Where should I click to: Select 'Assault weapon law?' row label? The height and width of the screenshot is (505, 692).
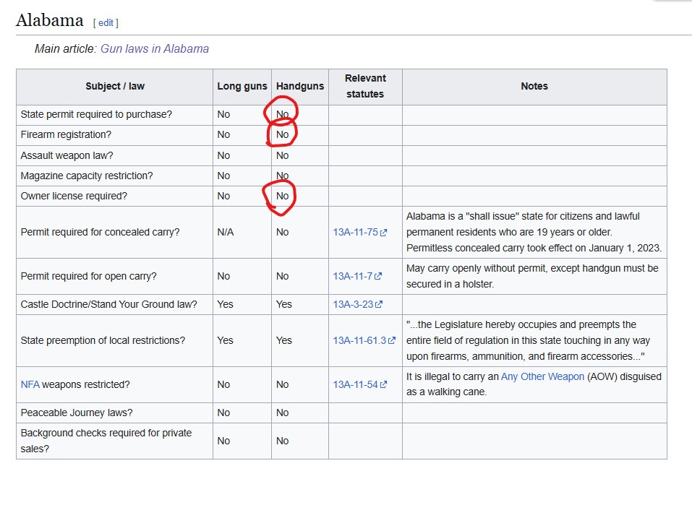[67, 155]
